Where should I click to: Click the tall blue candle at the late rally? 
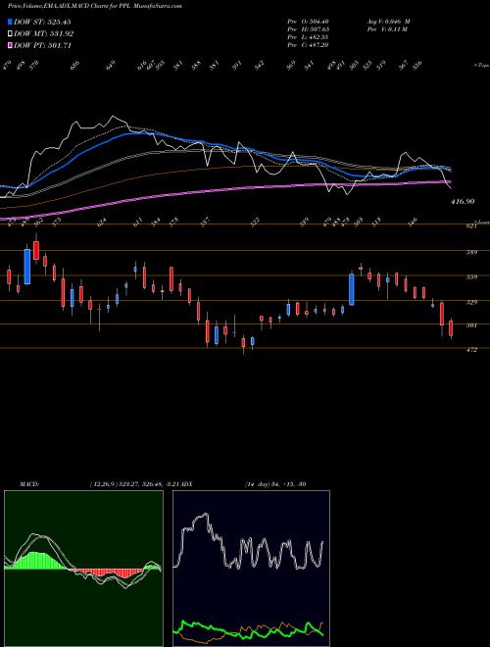[x=352, y=289]
